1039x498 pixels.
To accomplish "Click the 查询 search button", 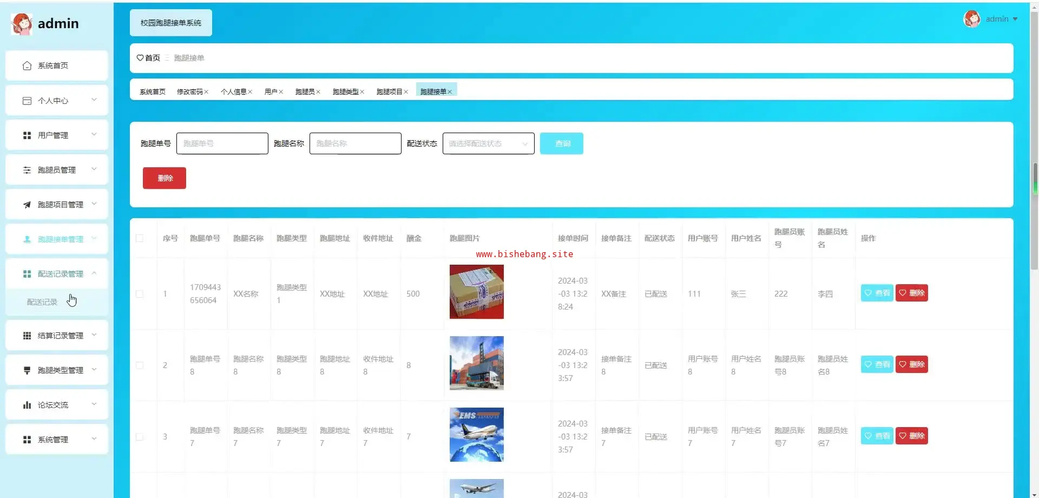I will (x=562, y=143).
